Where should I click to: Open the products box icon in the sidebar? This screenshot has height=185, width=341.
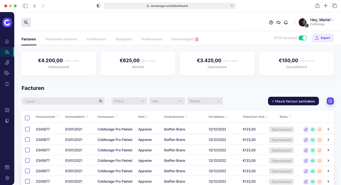(7, 84)
